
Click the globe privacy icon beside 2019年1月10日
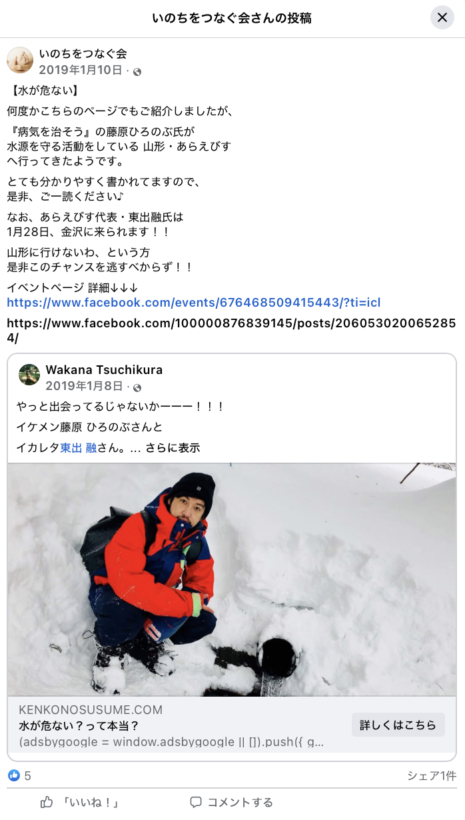(x=138, y=71)
